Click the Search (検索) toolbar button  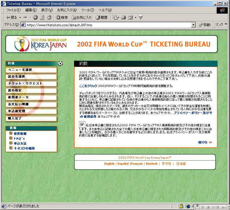point(62,18)
